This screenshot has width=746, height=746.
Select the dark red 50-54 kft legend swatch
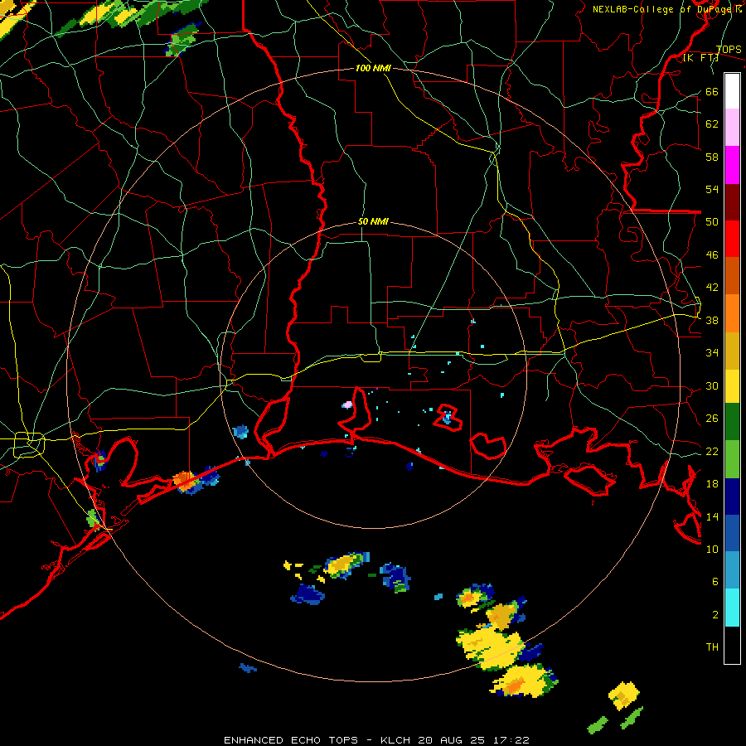pyautogui.click(x=732, y=202)
